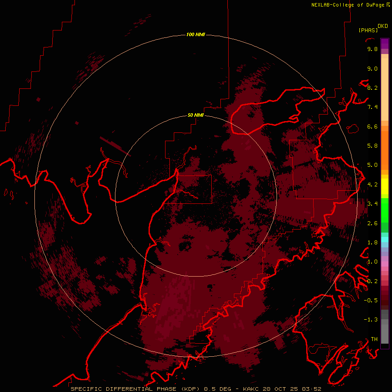This screenshot has width=392, height=392.
Task: Click the 8.2 value on the color scale
Action: click(x=372, y=88)
